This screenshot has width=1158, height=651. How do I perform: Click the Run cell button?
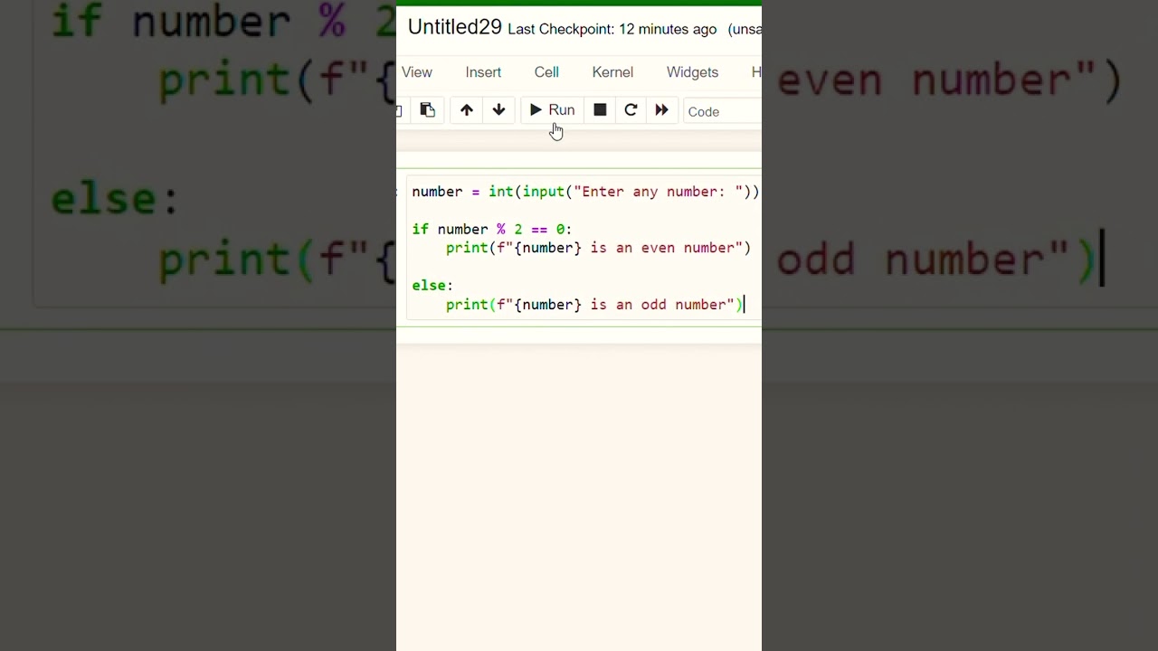[x=552, y=110]
